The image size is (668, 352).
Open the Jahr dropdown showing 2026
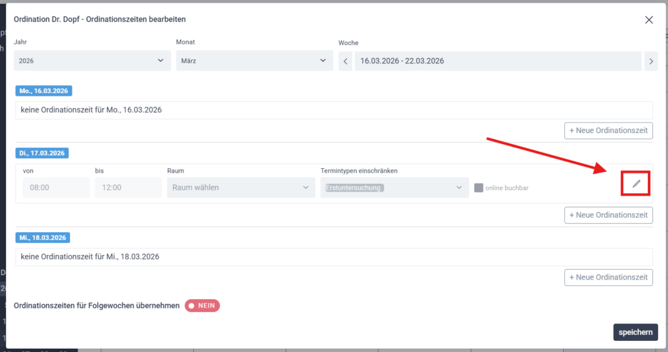[x=91, y=61]
